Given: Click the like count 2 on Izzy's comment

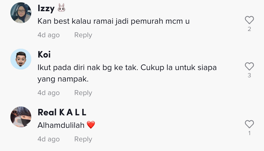Looking at the screenshot, I should 249,29.
